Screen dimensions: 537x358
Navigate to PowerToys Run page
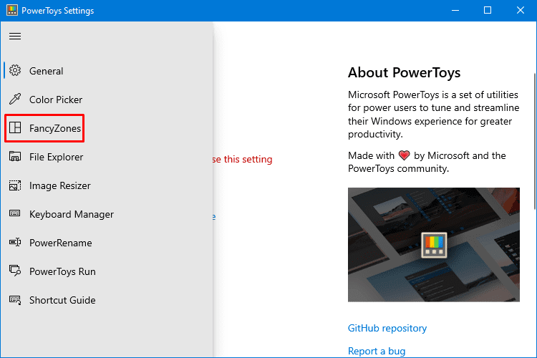pyautogui.click(x=107, y=271)
